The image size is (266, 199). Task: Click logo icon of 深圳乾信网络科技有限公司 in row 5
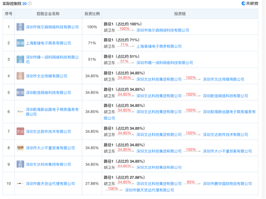point(20,92)
